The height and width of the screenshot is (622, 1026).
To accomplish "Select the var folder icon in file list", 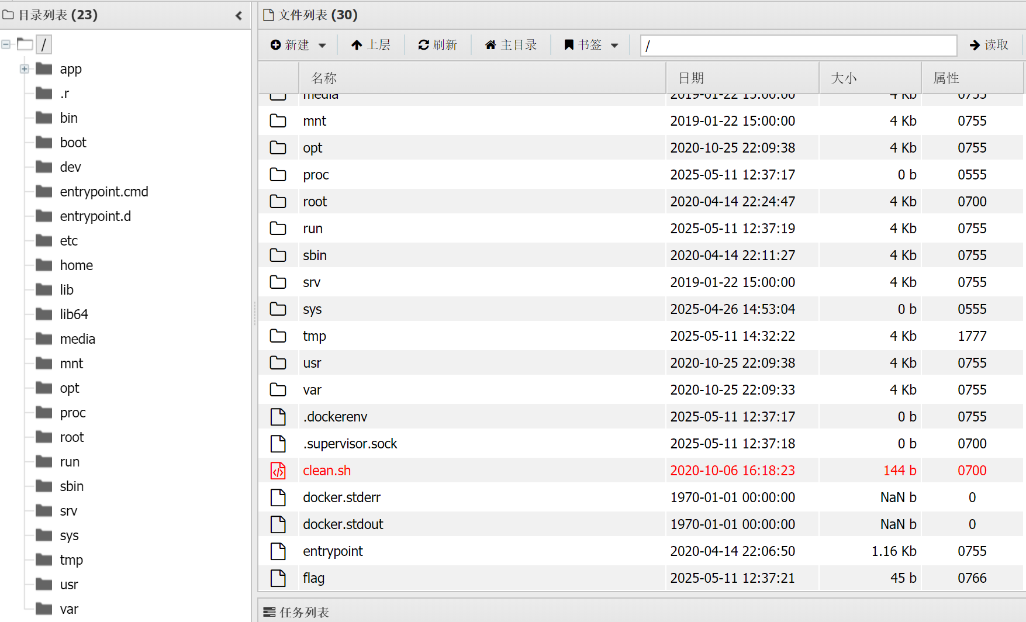I will 278,390.
